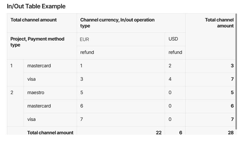Click the bottom Total channel amount row label
242x143 pixels.
click(x=50, y=133)
